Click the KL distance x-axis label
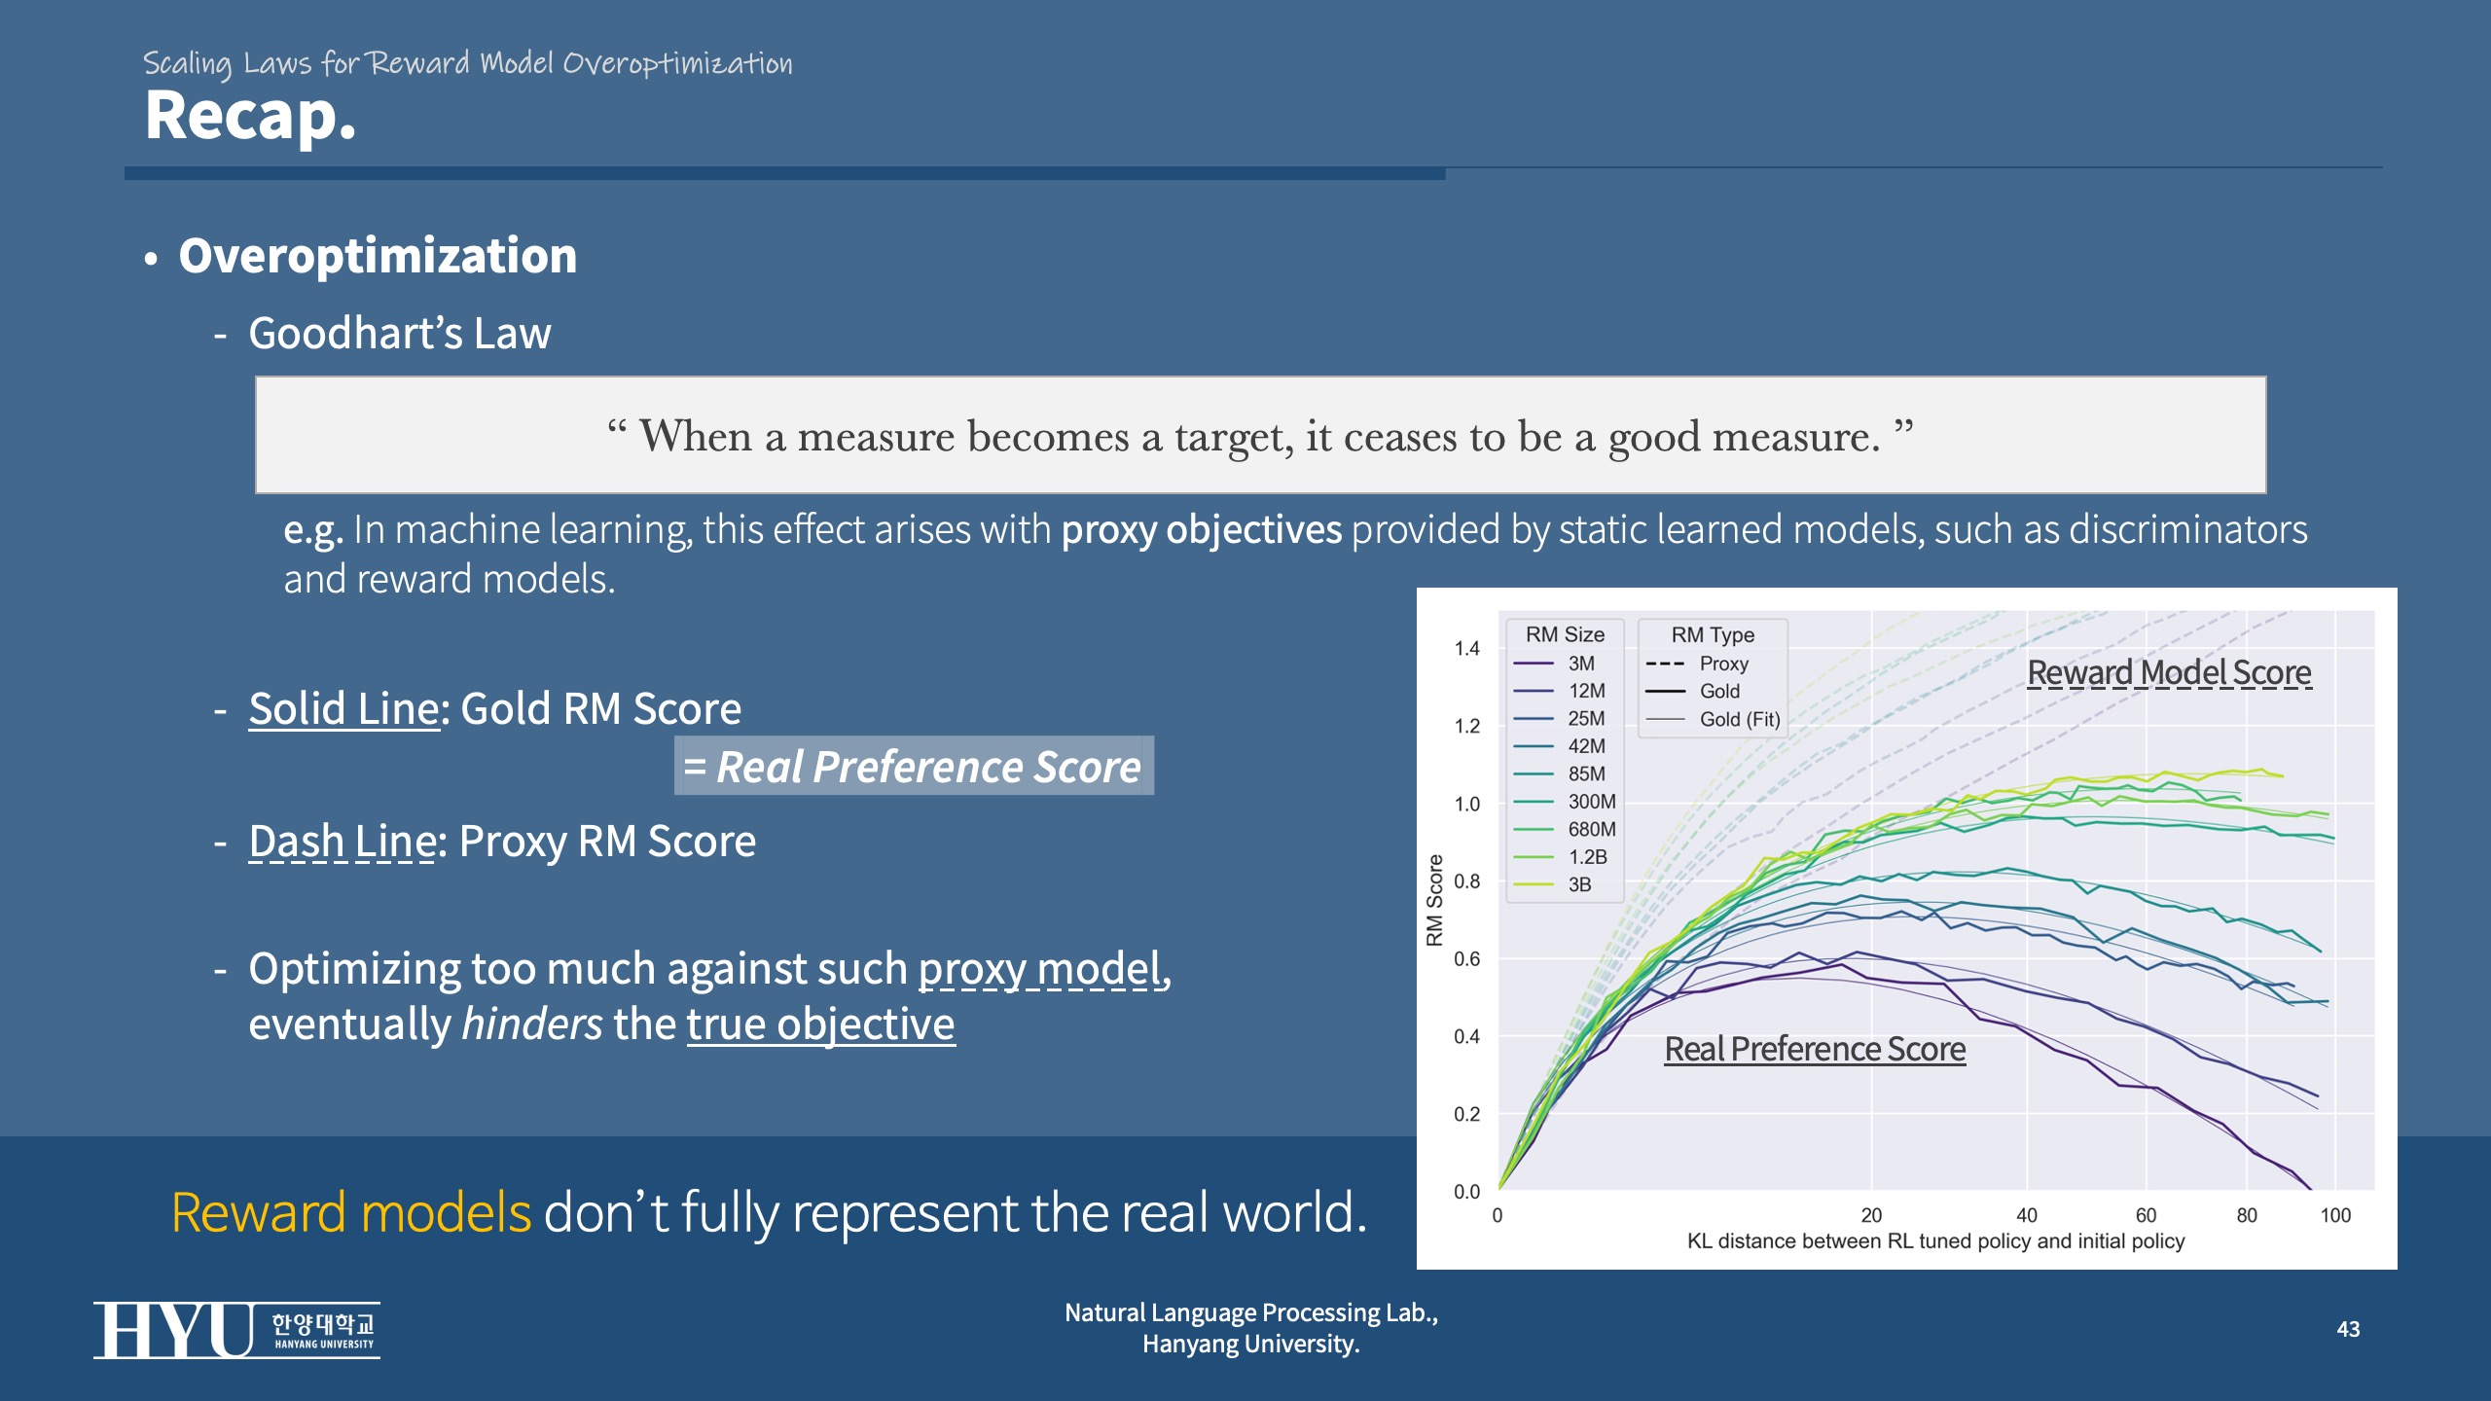The image size is (2491, 1401). coord(1934,1240)
